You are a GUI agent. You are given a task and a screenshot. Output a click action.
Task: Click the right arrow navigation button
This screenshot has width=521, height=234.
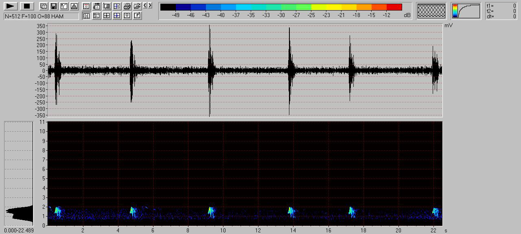tap(150, 5)
